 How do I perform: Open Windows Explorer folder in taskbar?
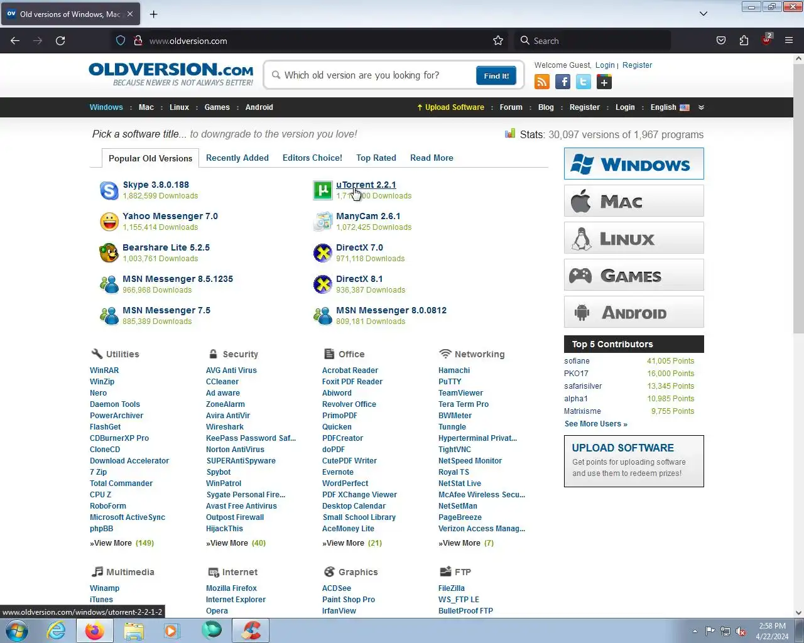point(133,630)
